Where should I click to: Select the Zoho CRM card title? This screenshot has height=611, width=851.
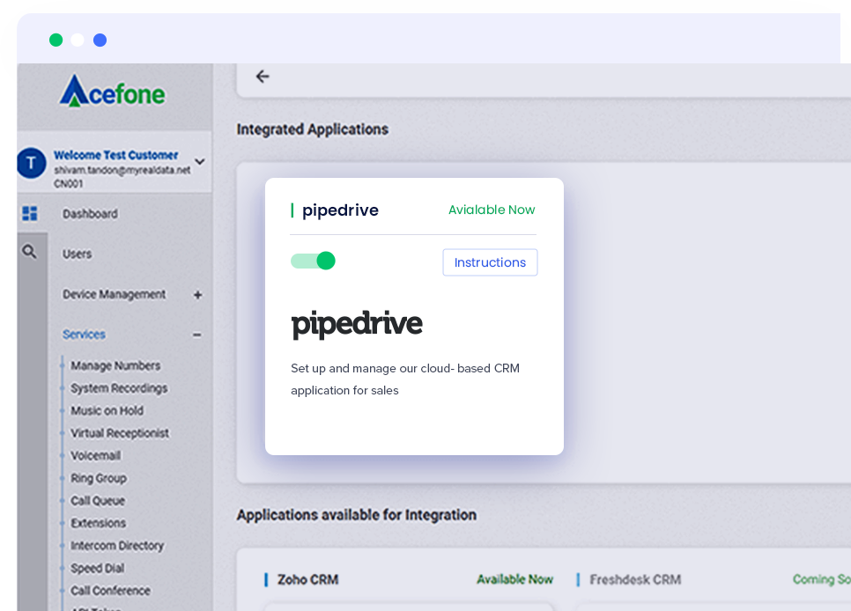(307, 579)
